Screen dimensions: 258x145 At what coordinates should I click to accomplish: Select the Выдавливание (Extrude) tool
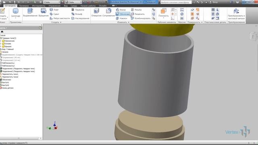[x=30, y=12]
